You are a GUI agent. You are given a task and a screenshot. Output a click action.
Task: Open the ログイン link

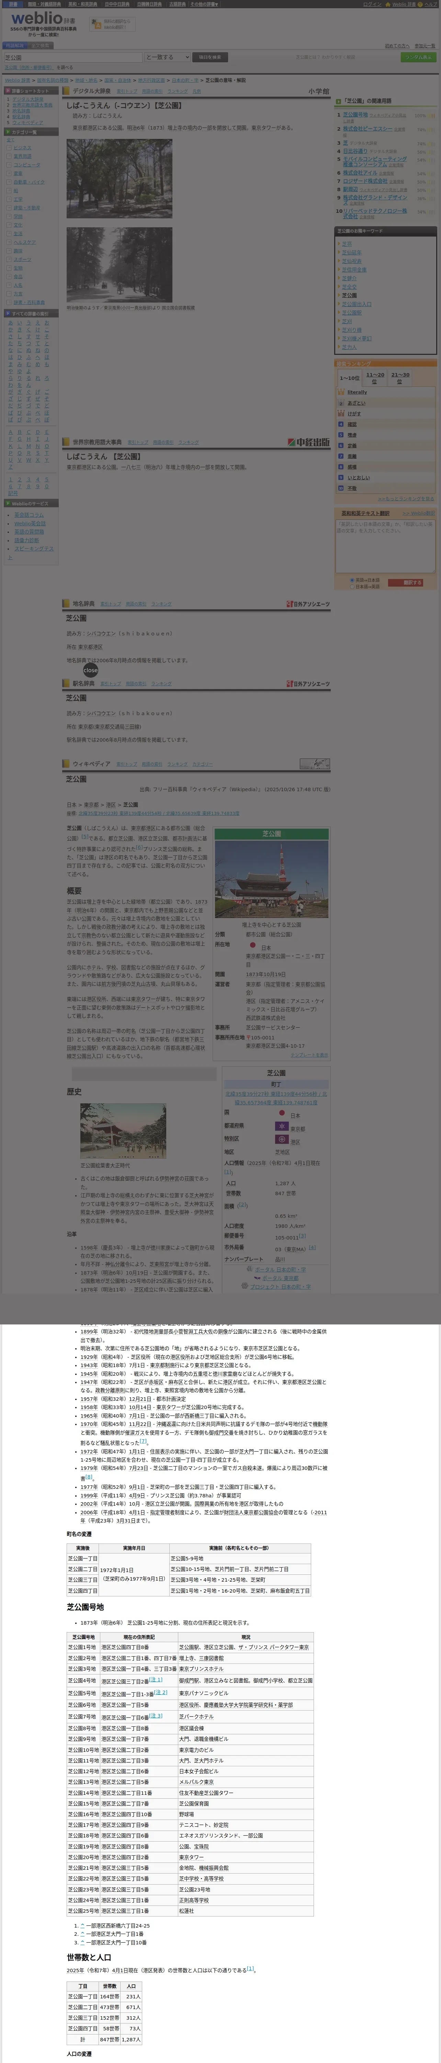point(372,4)
